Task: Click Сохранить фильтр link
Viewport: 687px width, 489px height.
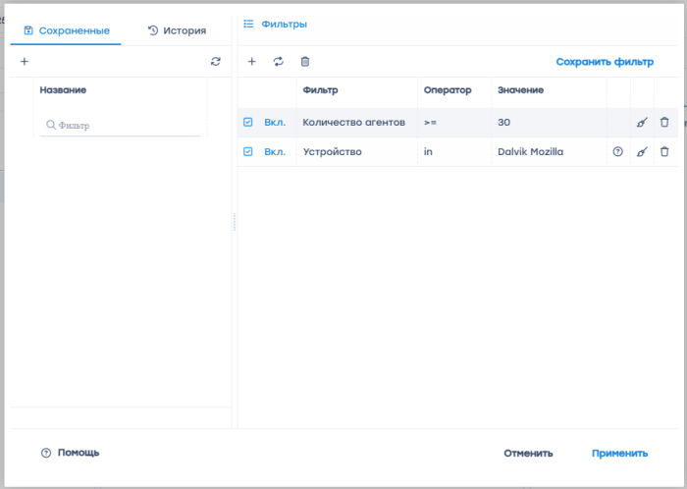Action: (x=605, y=62)
